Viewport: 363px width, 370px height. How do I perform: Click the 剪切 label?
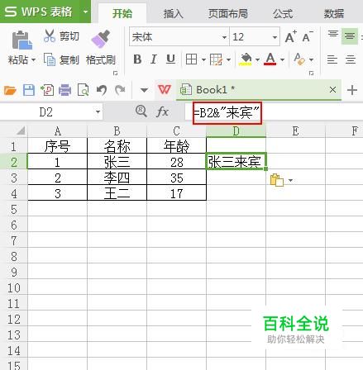[69, 36]
